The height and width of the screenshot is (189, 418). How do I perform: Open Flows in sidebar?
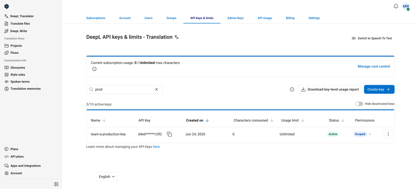click(x=12, y=52)
